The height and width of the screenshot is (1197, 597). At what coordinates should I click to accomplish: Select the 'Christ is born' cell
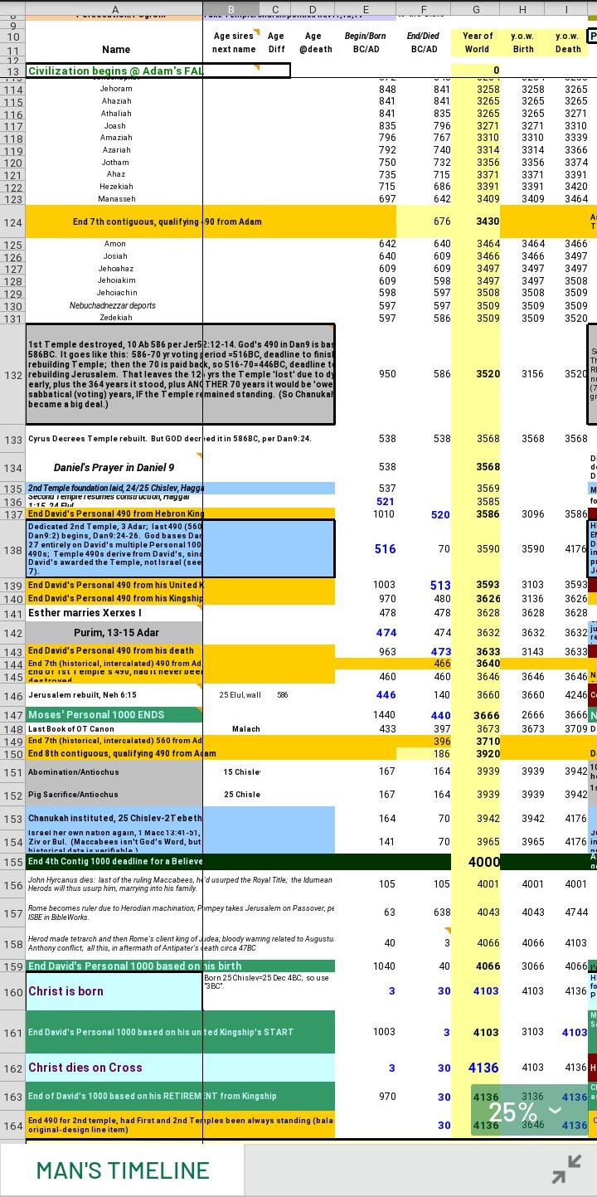click(x=114, y=991)
